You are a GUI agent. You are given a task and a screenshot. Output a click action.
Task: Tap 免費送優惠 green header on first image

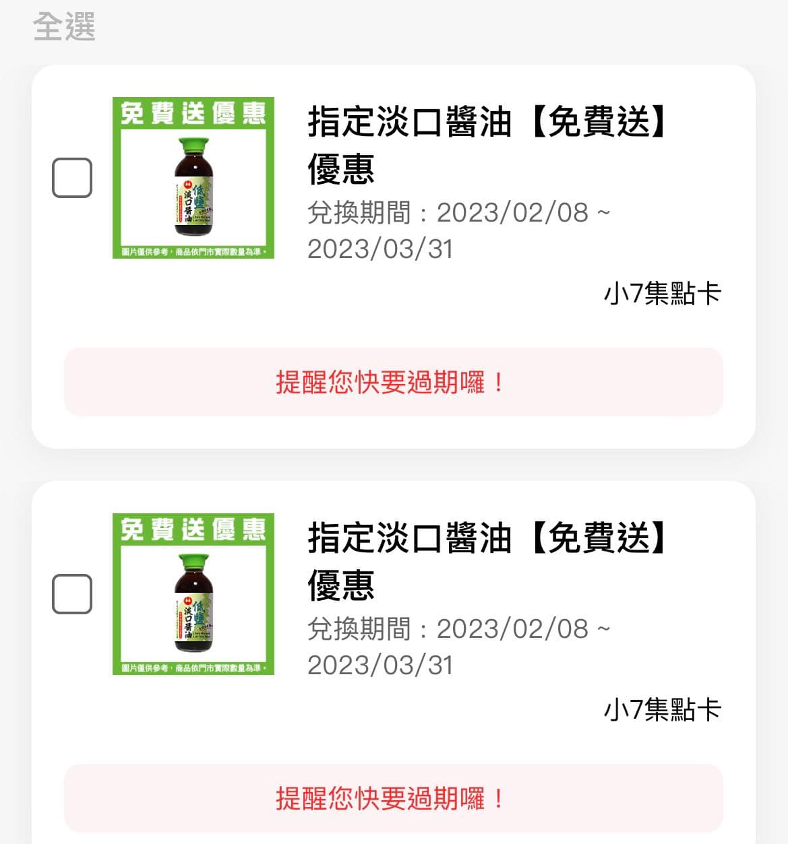[193, 113]
